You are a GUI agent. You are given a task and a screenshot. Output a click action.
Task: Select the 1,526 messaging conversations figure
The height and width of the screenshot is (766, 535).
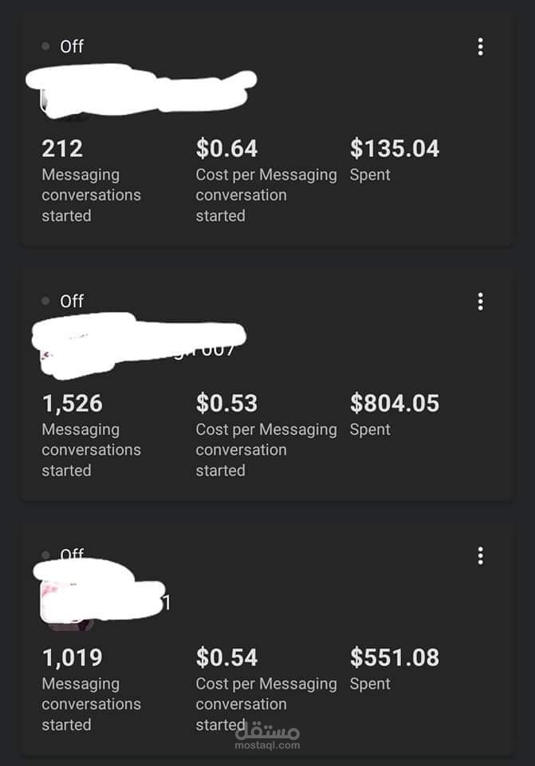73,403
